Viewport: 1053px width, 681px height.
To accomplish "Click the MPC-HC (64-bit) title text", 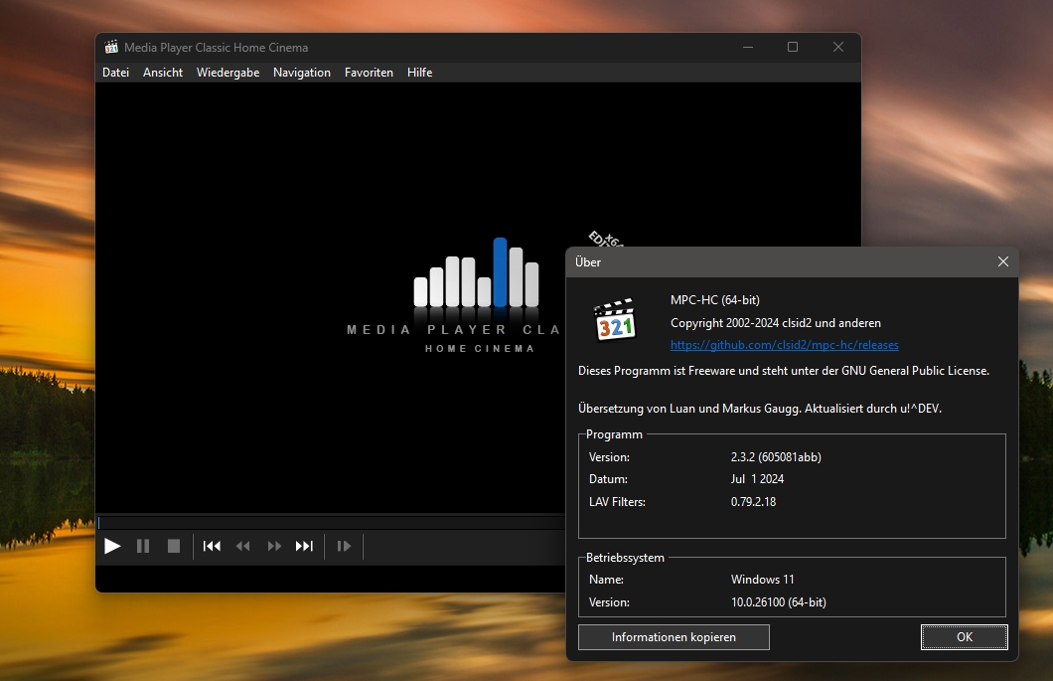I will (714, 300).
